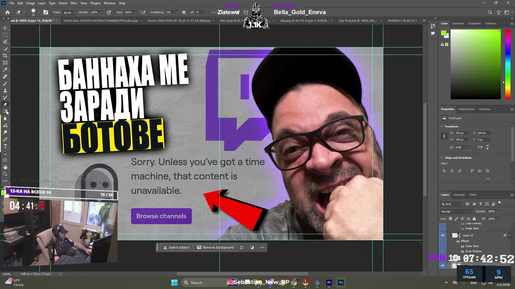
Task: Select the Blur tool
Action: tap(5, 118)
